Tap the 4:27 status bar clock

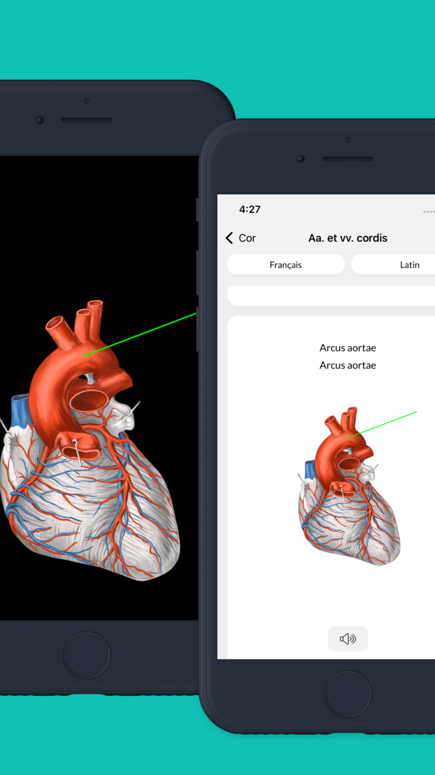pyautogui.click(x=250, y=210)
